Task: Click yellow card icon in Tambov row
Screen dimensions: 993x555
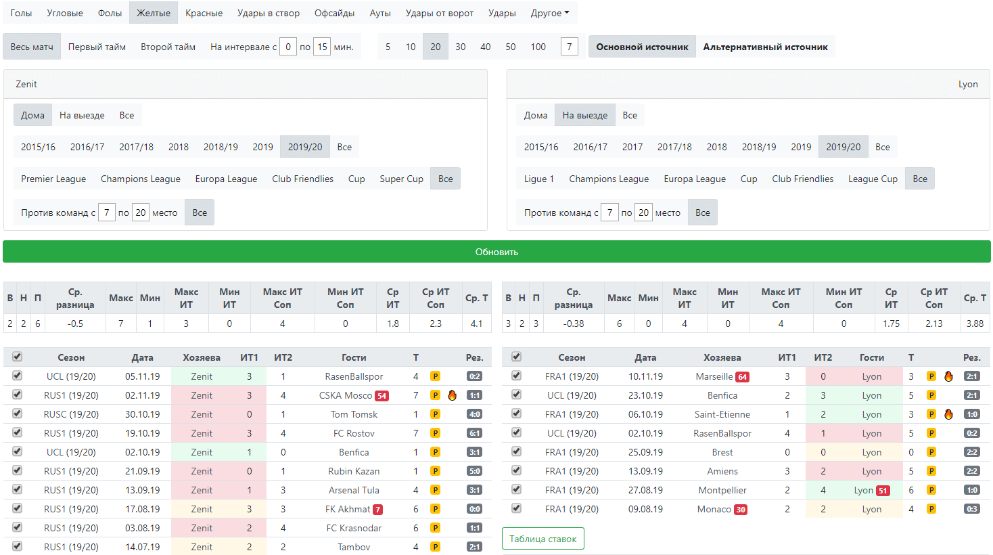Action: [436, 547]
